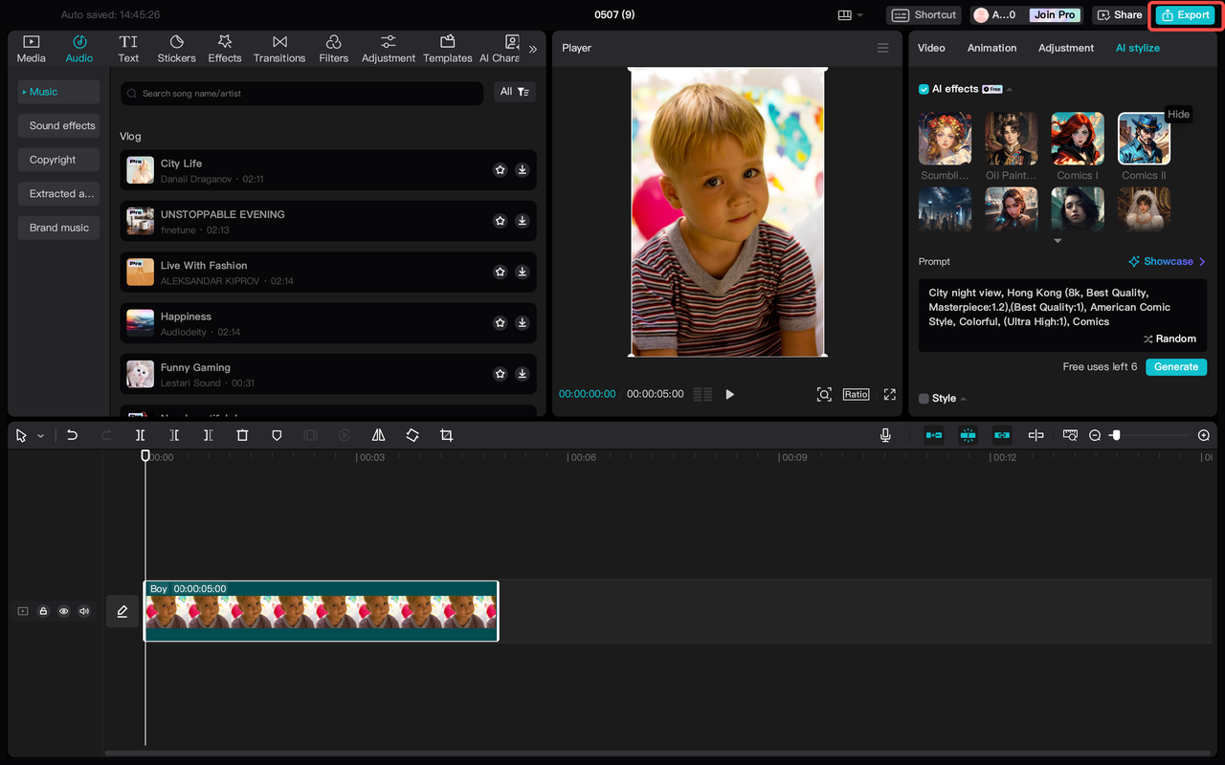Lock the timeline track

click(42, 611)
